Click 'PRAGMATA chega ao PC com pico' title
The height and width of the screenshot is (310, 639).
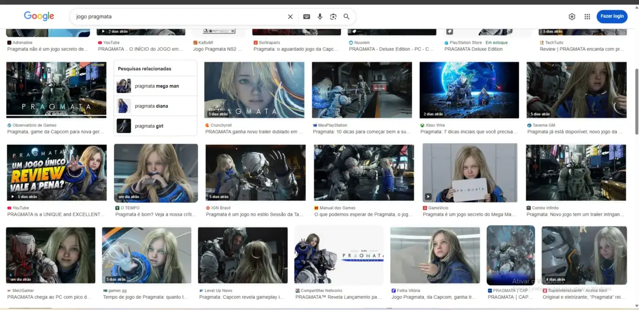[x=50, y=297]
